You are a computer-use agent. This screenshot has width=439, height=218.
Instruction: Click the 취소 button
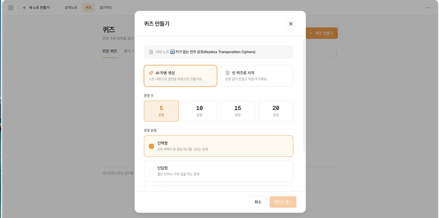coord(258,202)
